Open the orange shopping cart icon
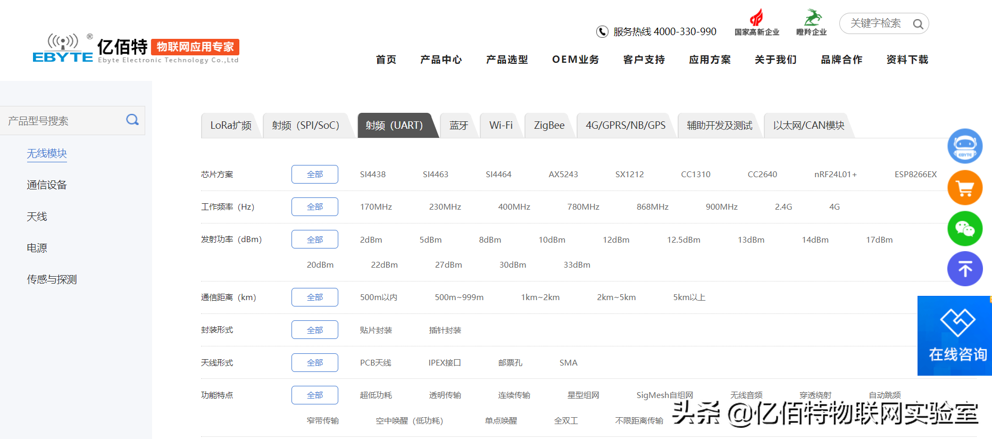Screen dimensions: 992x439 coord(965,187)
